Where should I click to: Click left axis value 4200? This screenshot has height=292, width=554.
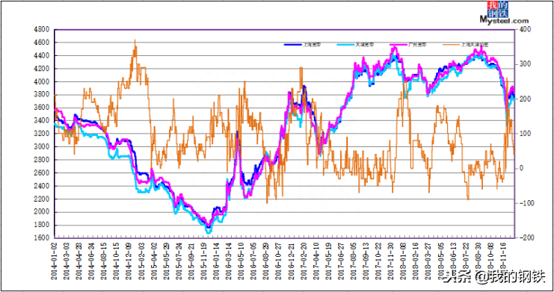[41, 69]
